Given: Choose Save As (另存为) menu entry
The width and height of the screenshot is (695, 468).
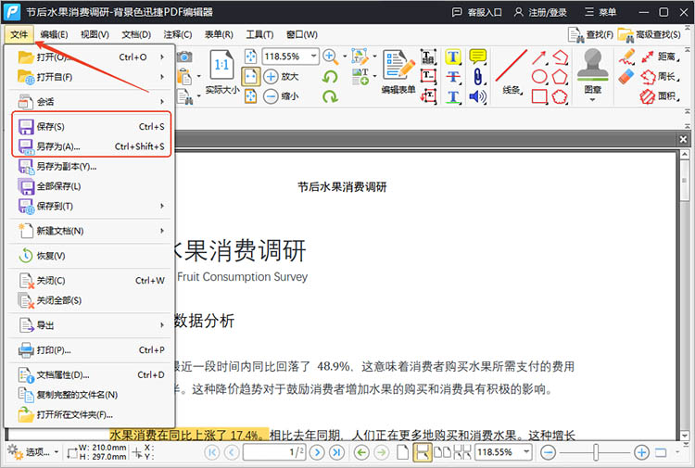Looking at the screenshot, I should 91,146.
